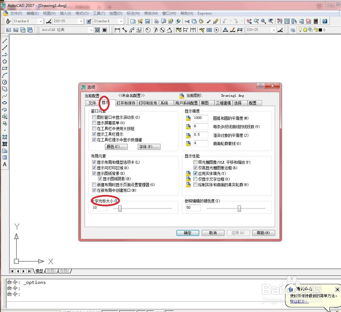Click the crosshair size field showing 10
Viewport: 341px width, 312px height.
coord(100,208)
